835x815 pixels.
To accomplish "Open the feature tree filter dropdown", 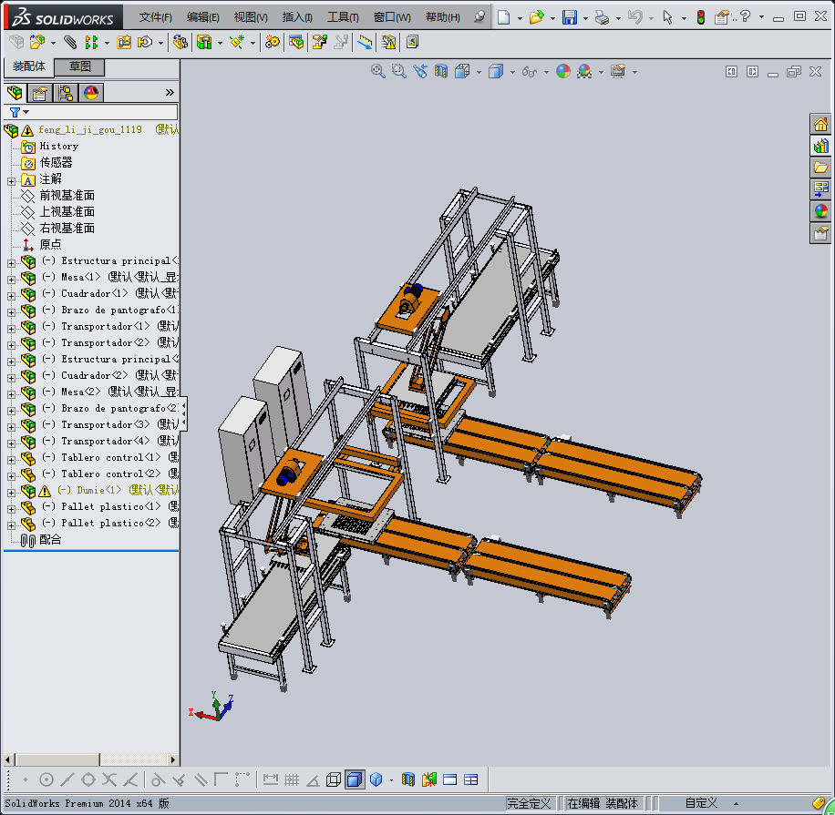I will coord(18,112).
